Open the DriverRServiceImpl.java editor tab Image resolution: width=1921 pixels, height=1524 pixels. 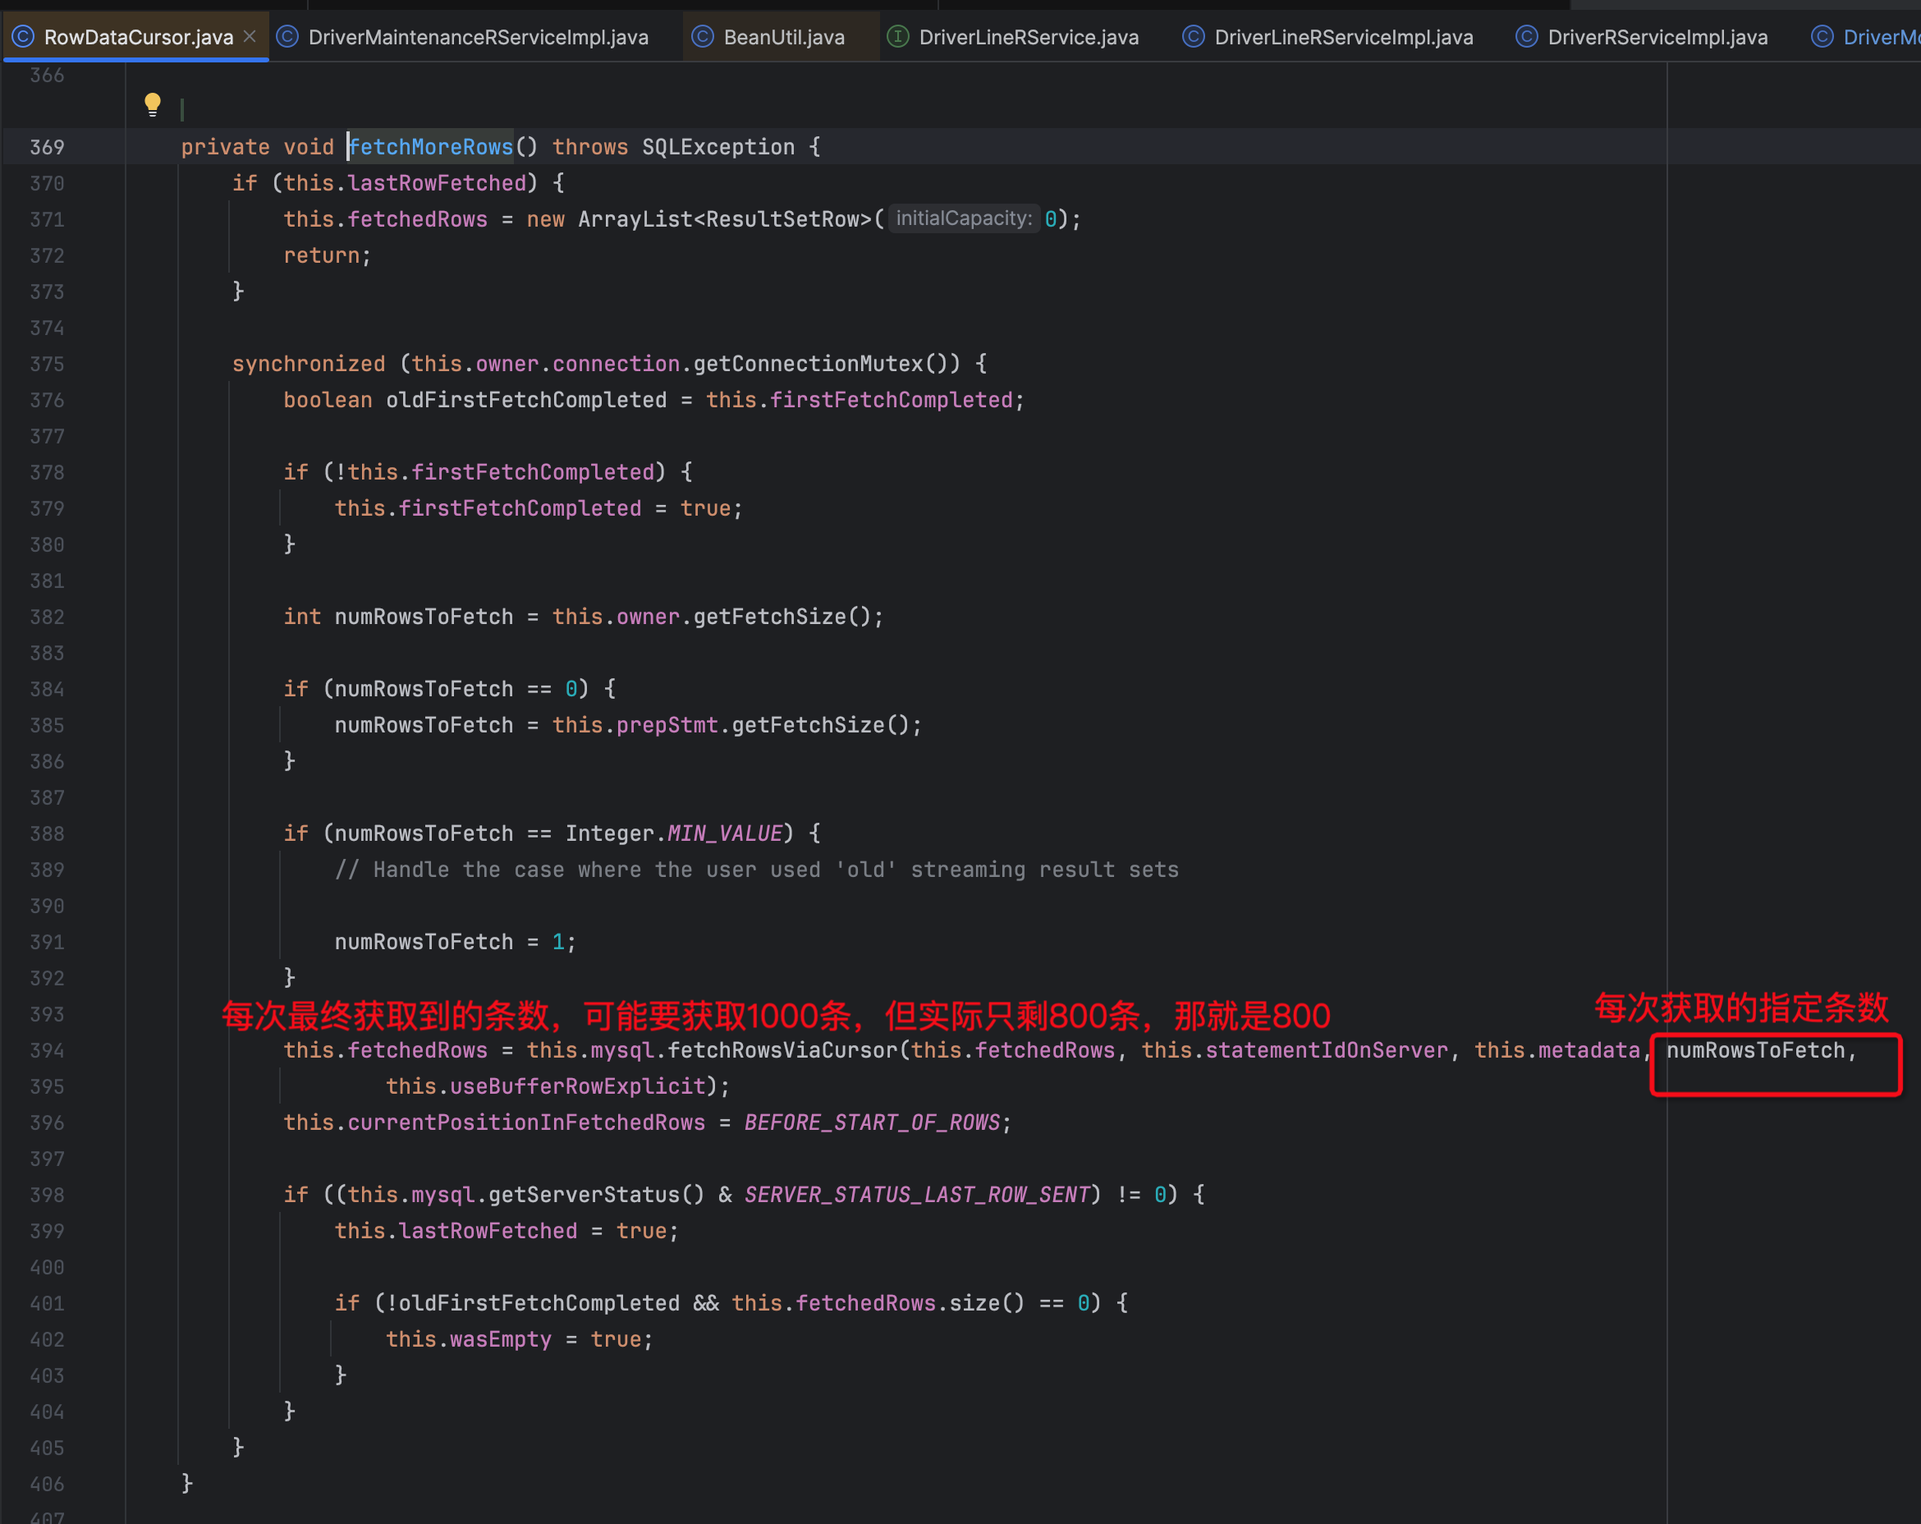pyautogui.click(x=1657, y=38)
